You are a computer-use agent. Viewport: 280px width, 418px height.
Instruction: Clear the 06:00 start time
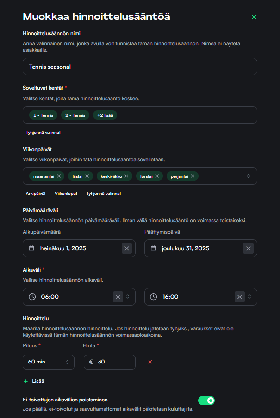click(x=118, y=297)
